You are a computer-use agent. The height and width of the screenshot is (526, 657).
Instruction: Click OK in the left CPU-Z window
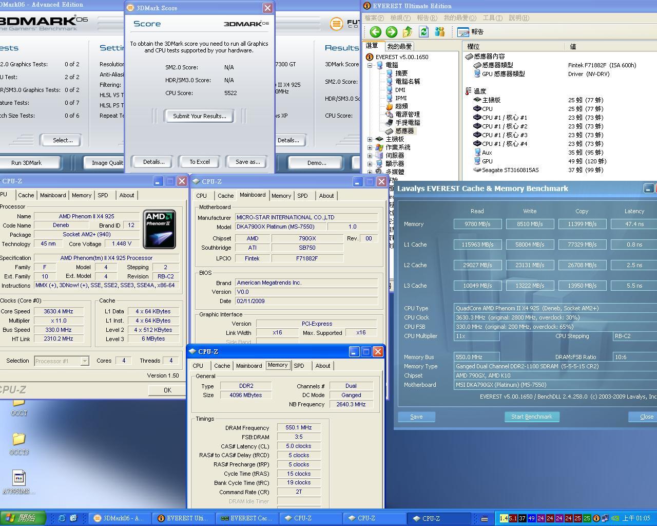(x=167, y=390)
